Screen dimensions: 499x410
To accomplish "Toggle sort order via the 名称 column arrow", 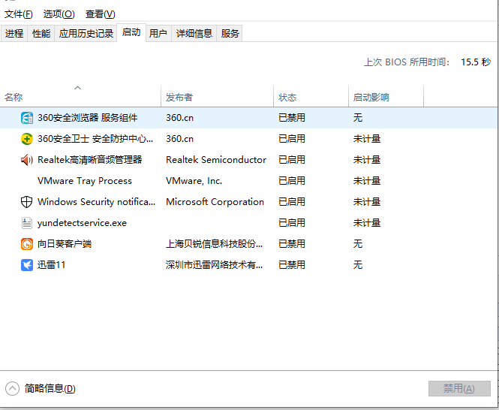I will [77, 88].
